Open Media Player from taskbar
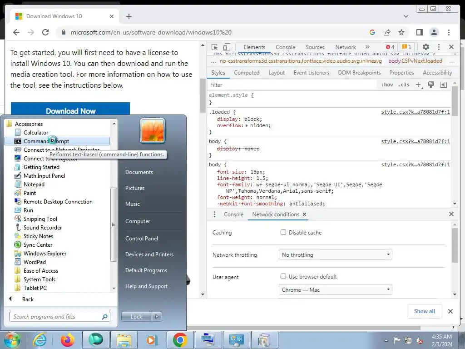 coord(151,340)
